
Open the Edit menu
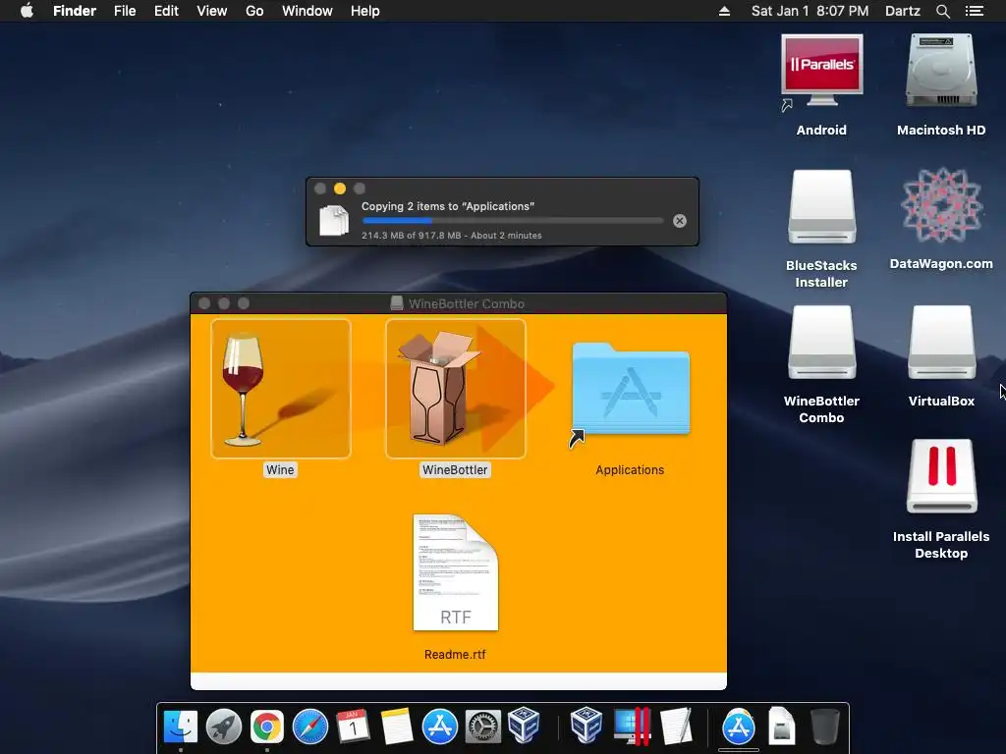coord(166,11)
